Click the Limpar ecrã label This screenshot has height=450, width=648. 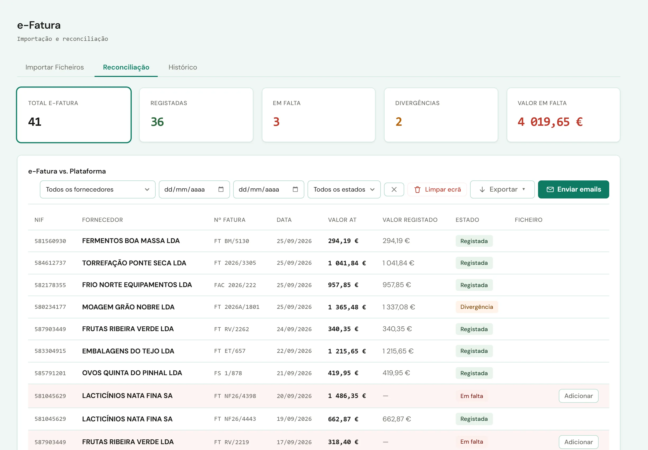pyautogui.click(x=443, y=189)
